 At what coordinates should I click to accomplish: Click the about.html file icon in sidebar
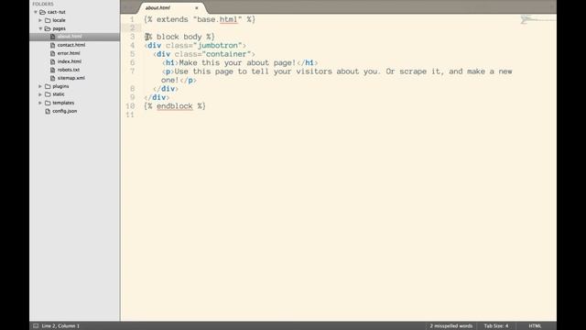[53, 37]
